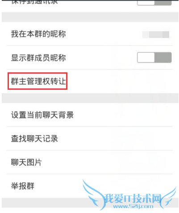Tap the gray separator band above 我在本群的昵称
The width and height of the screenshot is (179, 213).
click(90, 17)
